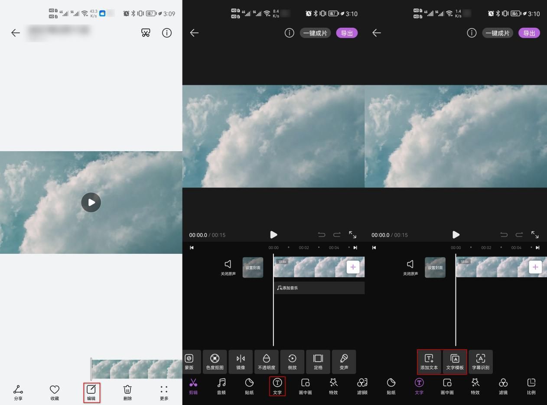Open the 不透明度 opacity tool
Screen dimensions: 547x405
[267, 362]
